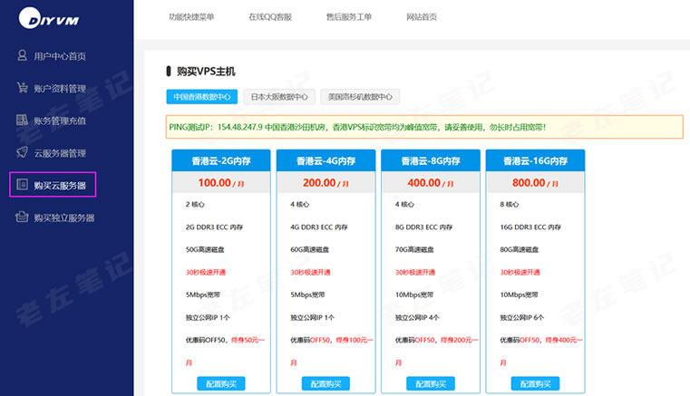690x396 pixels.
Task: Click the user center home icon
Action: pyautogui.click(x=23, y=56)
